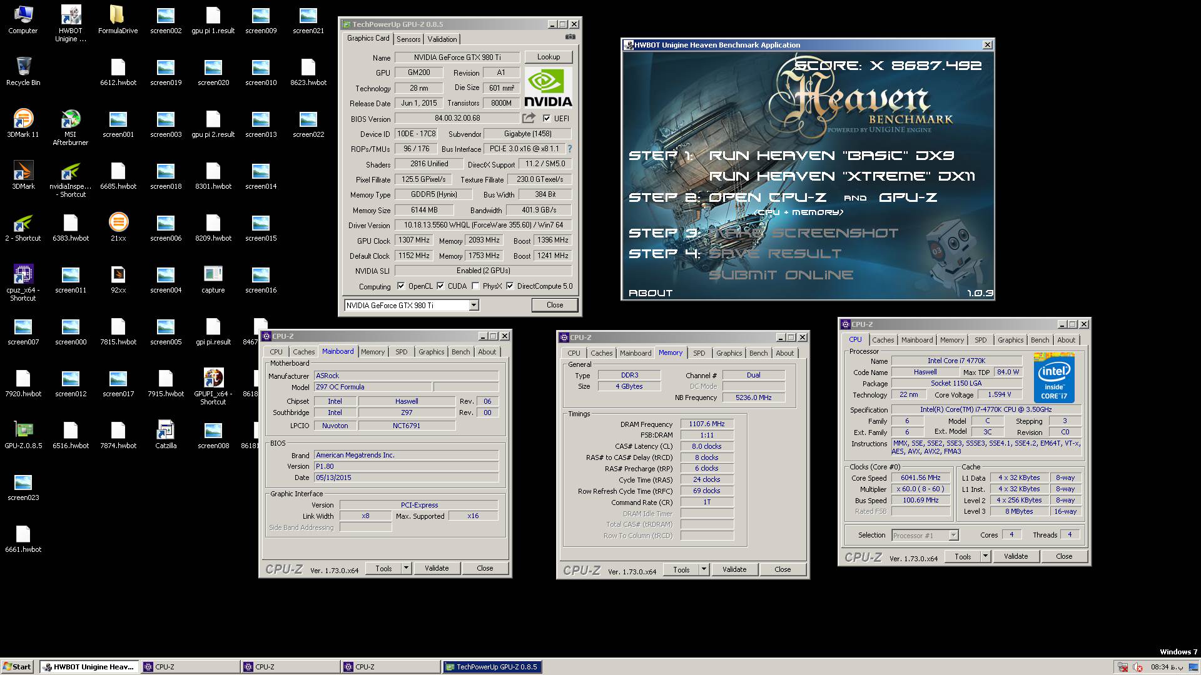Open the 6661.hwbot file
1201x675 pixels.
23,538
